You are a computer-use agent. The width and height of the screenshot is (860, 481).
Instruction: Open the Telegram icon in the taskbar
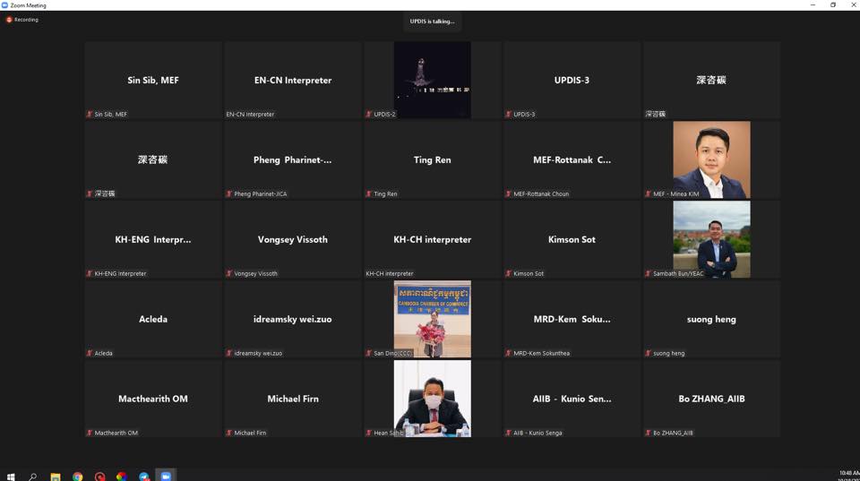click(x=144, y=476)
